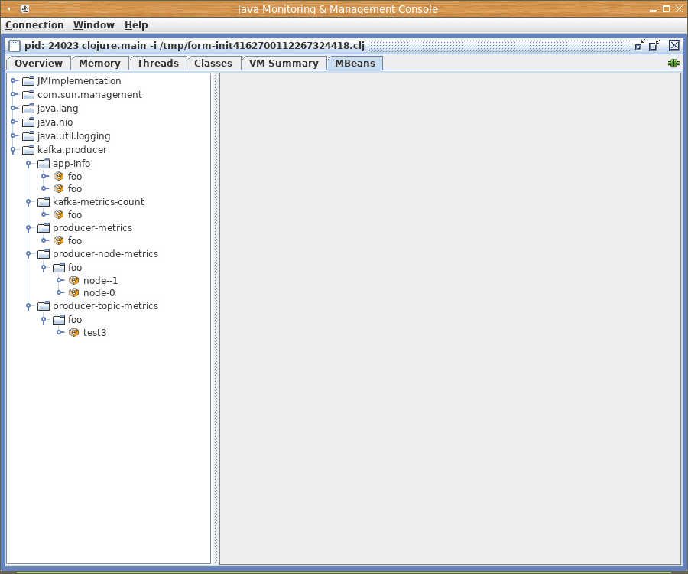Expand the test3 MBean node
Viewport: 688px width, 574px height.
coord(60,332)
